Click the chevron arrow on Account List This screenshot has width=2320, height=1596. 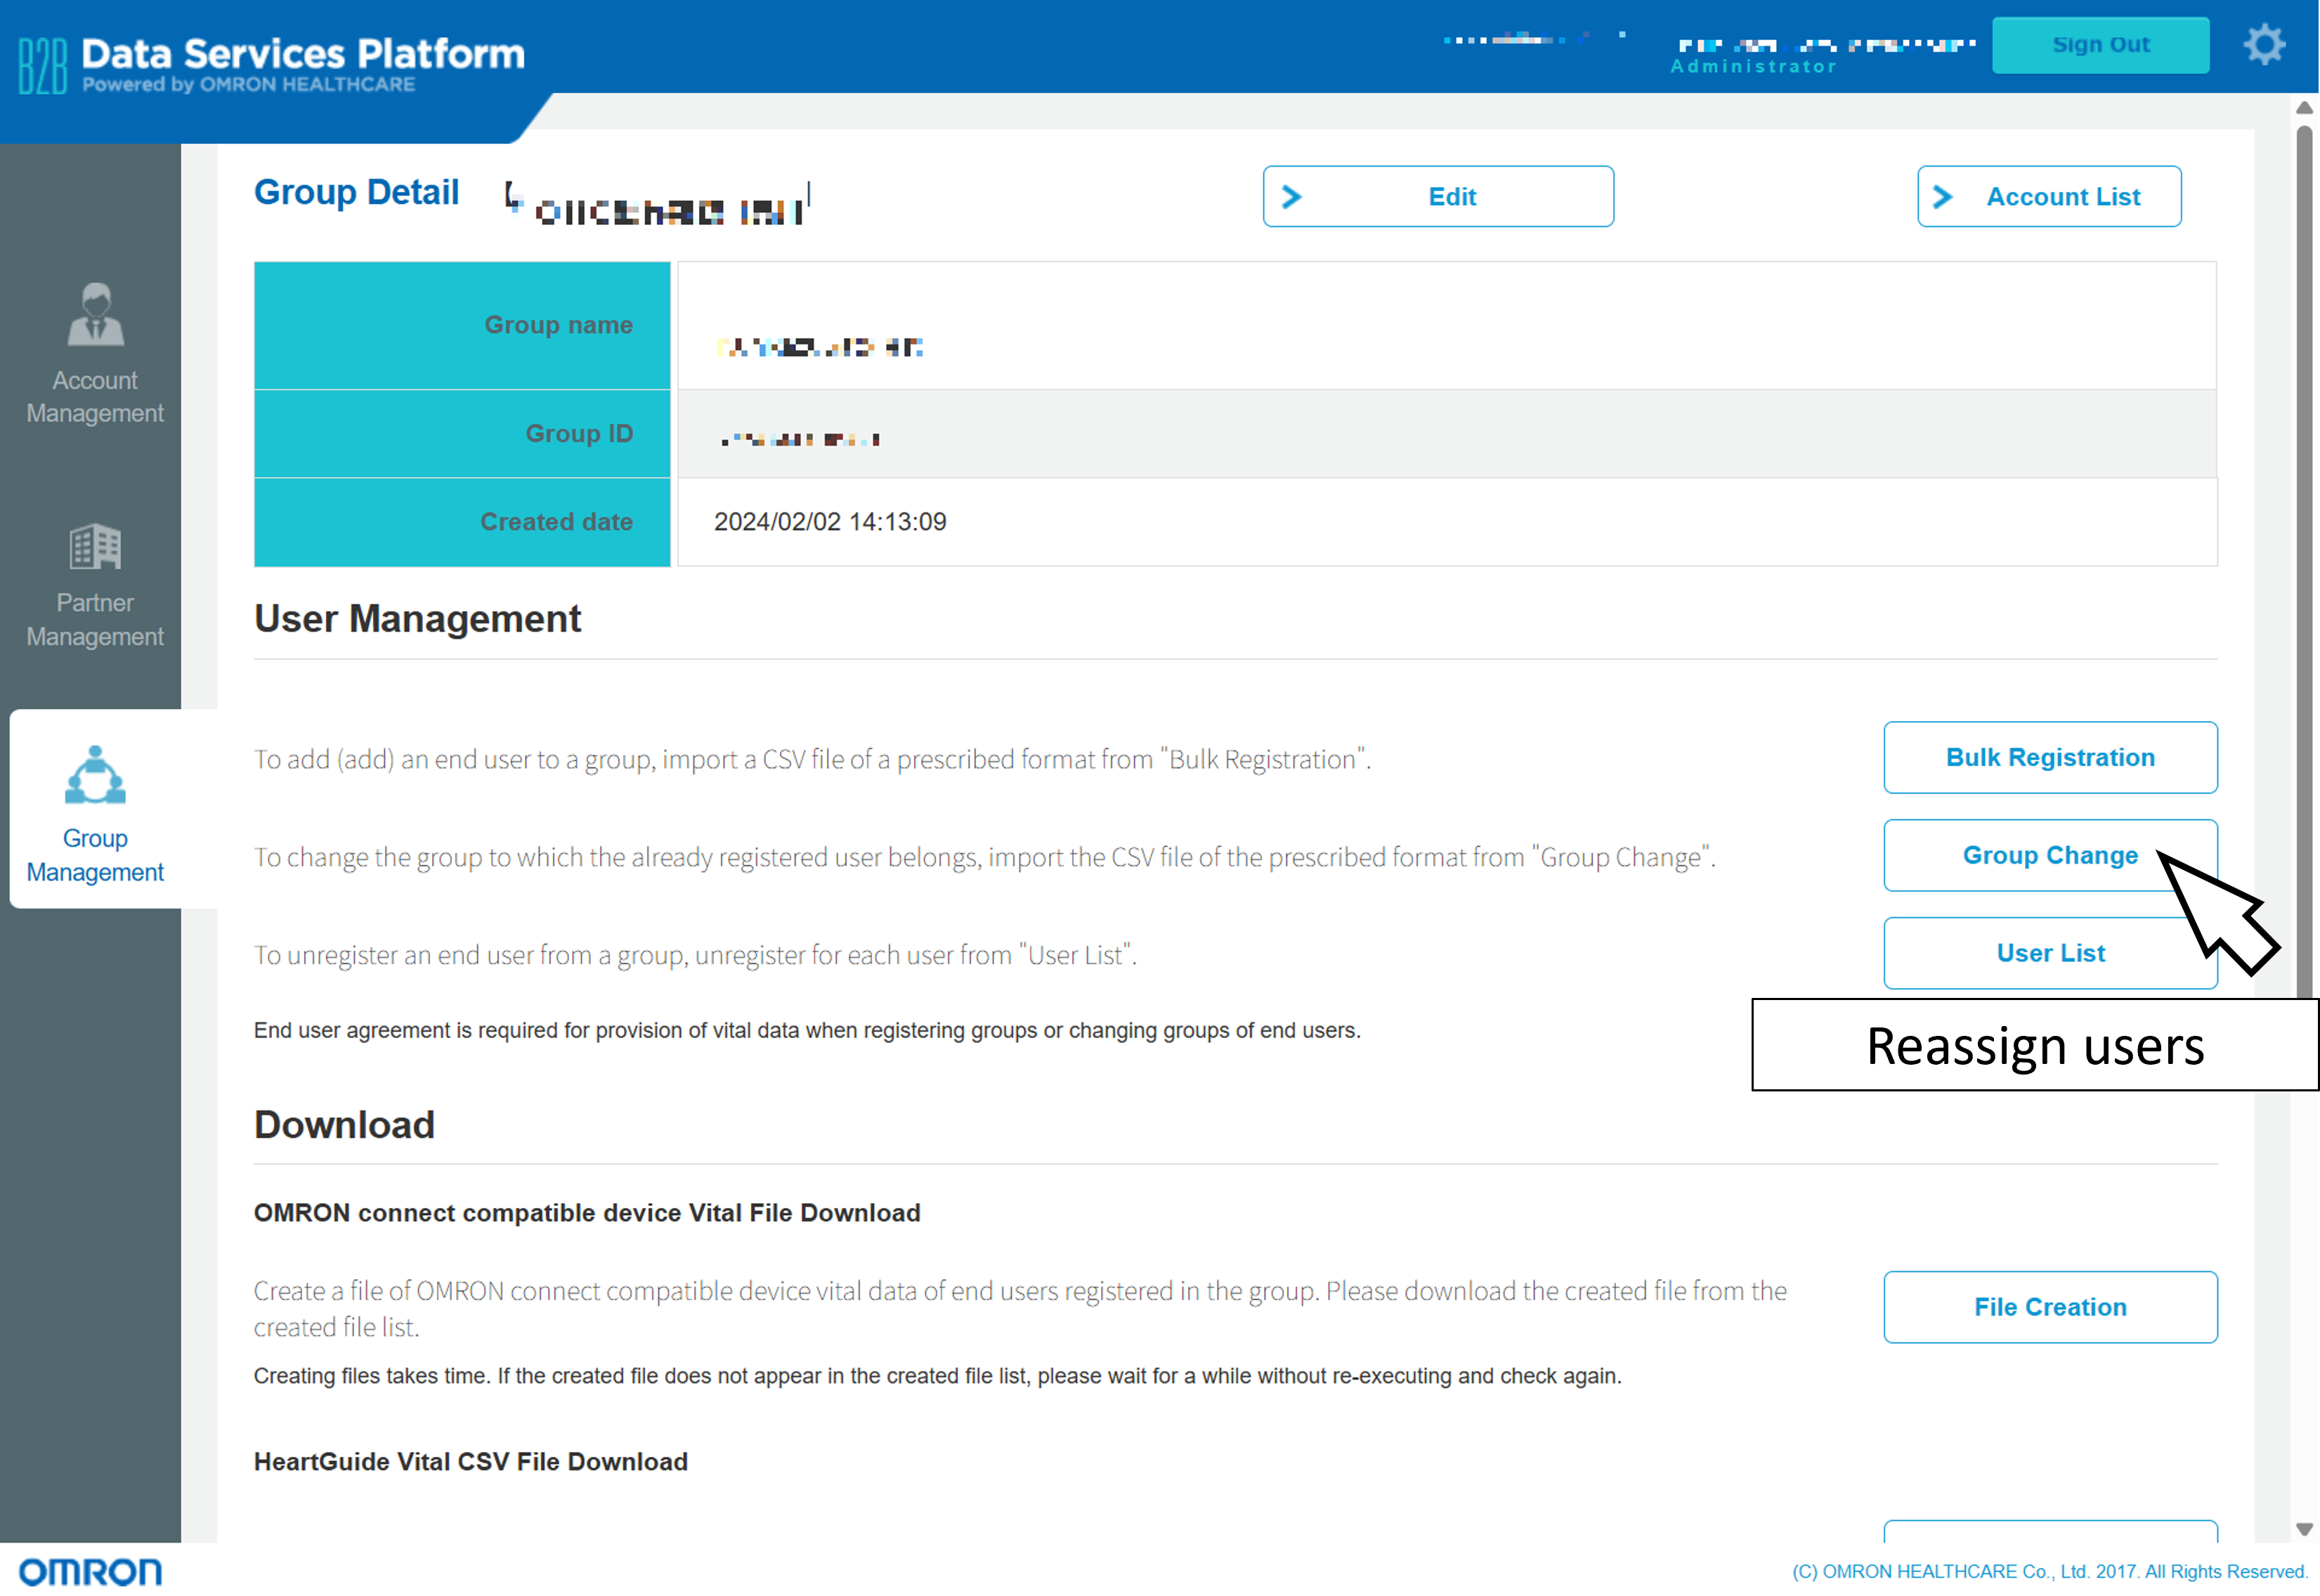1942,197
